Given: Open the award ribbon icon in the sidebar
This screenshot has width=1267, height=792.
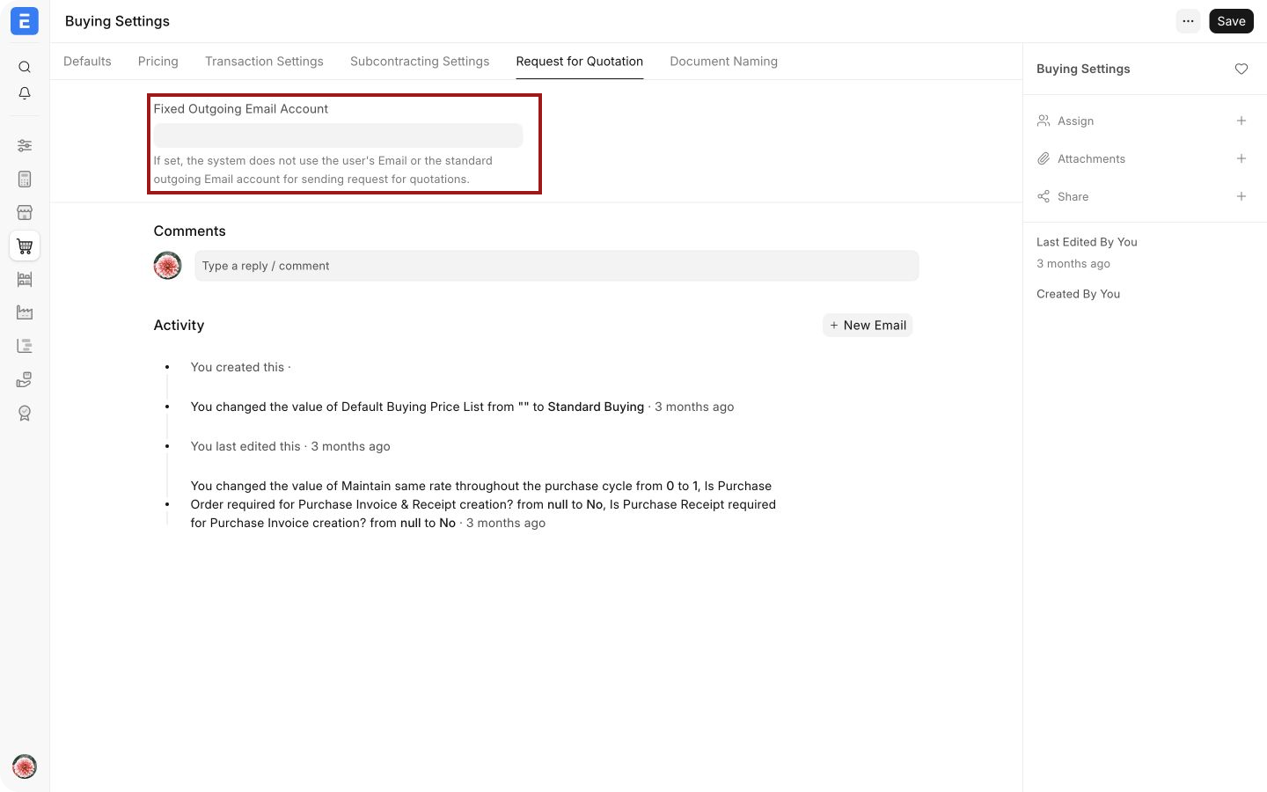Looking at the screenshot, I should tap(25, 413).
